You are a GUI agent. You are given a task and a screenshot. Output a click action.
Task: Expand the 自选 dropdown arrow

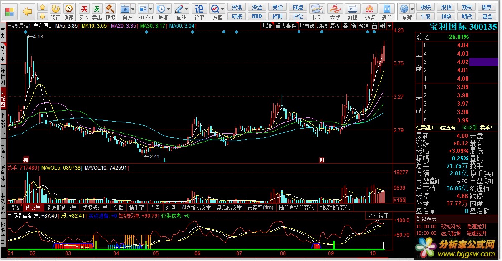(133, 9)
